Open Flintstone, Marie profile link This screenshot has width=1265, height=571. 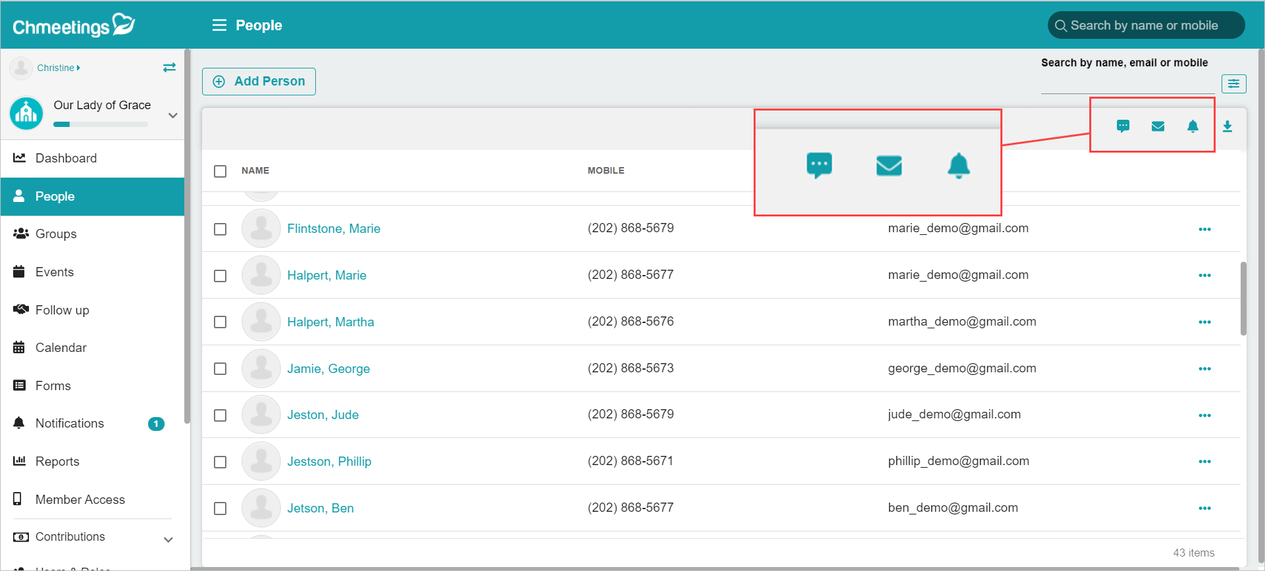pos(334,228)
